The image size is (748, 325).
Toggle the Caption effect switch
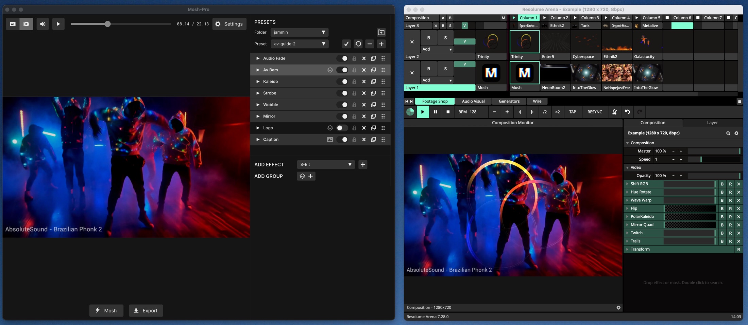[342, 140]
